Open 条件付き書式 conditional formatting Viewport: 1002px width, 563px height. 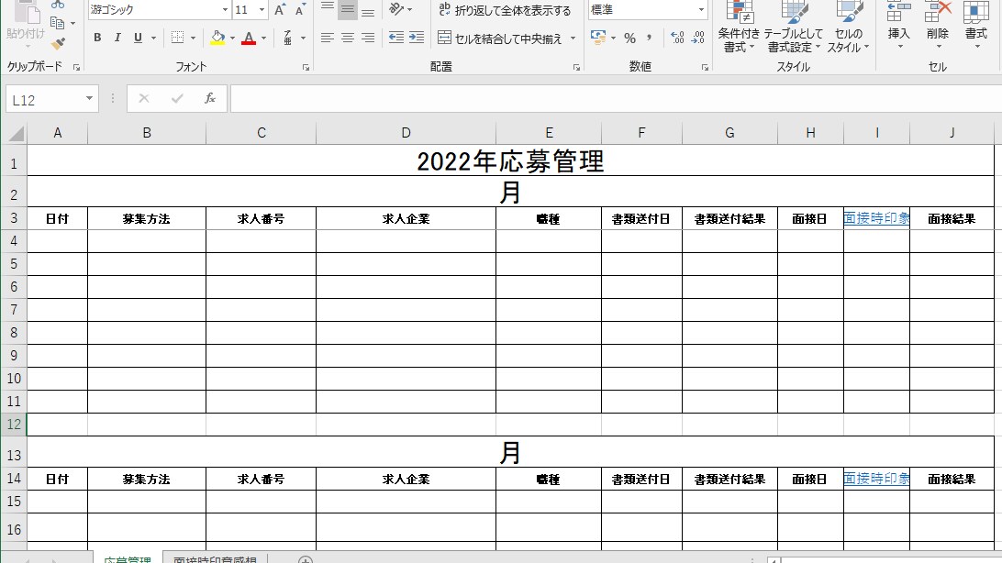tap(739, 27)
